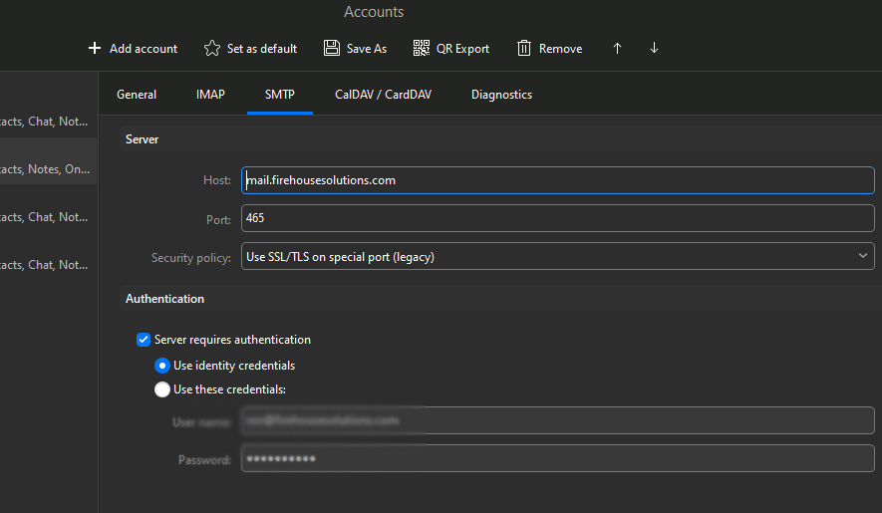Select Use identity credentials option

pos(162,366)
